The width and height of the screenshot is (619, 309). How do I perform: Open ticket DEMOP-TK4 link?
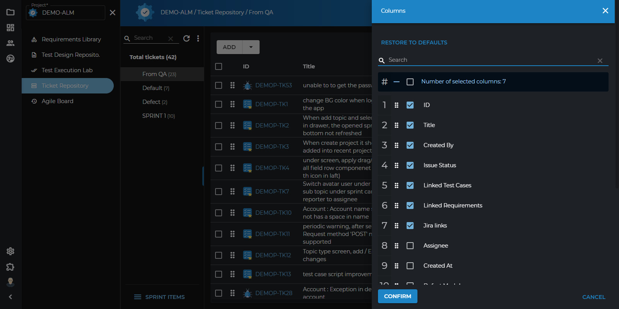[272, 168]
